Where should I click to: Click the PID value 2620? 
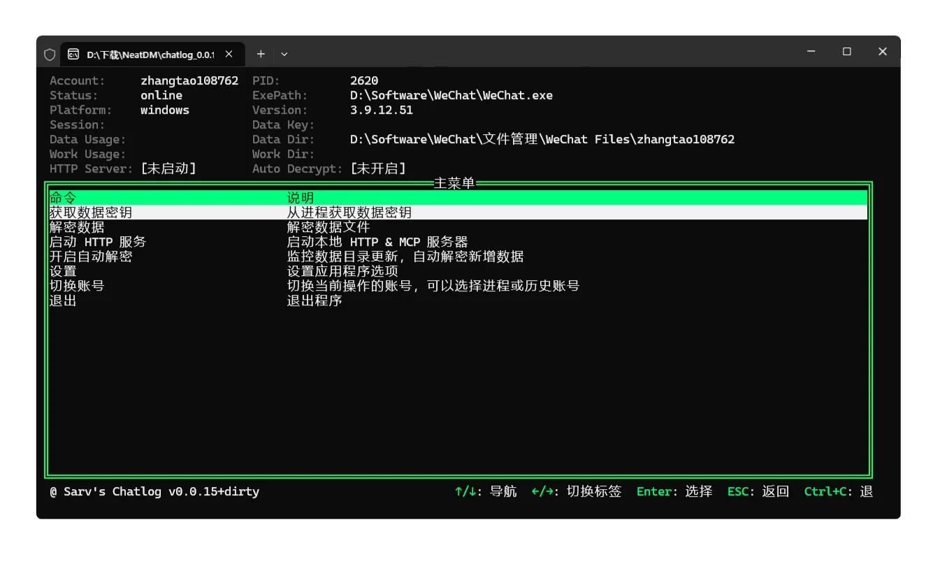[364, 80]
